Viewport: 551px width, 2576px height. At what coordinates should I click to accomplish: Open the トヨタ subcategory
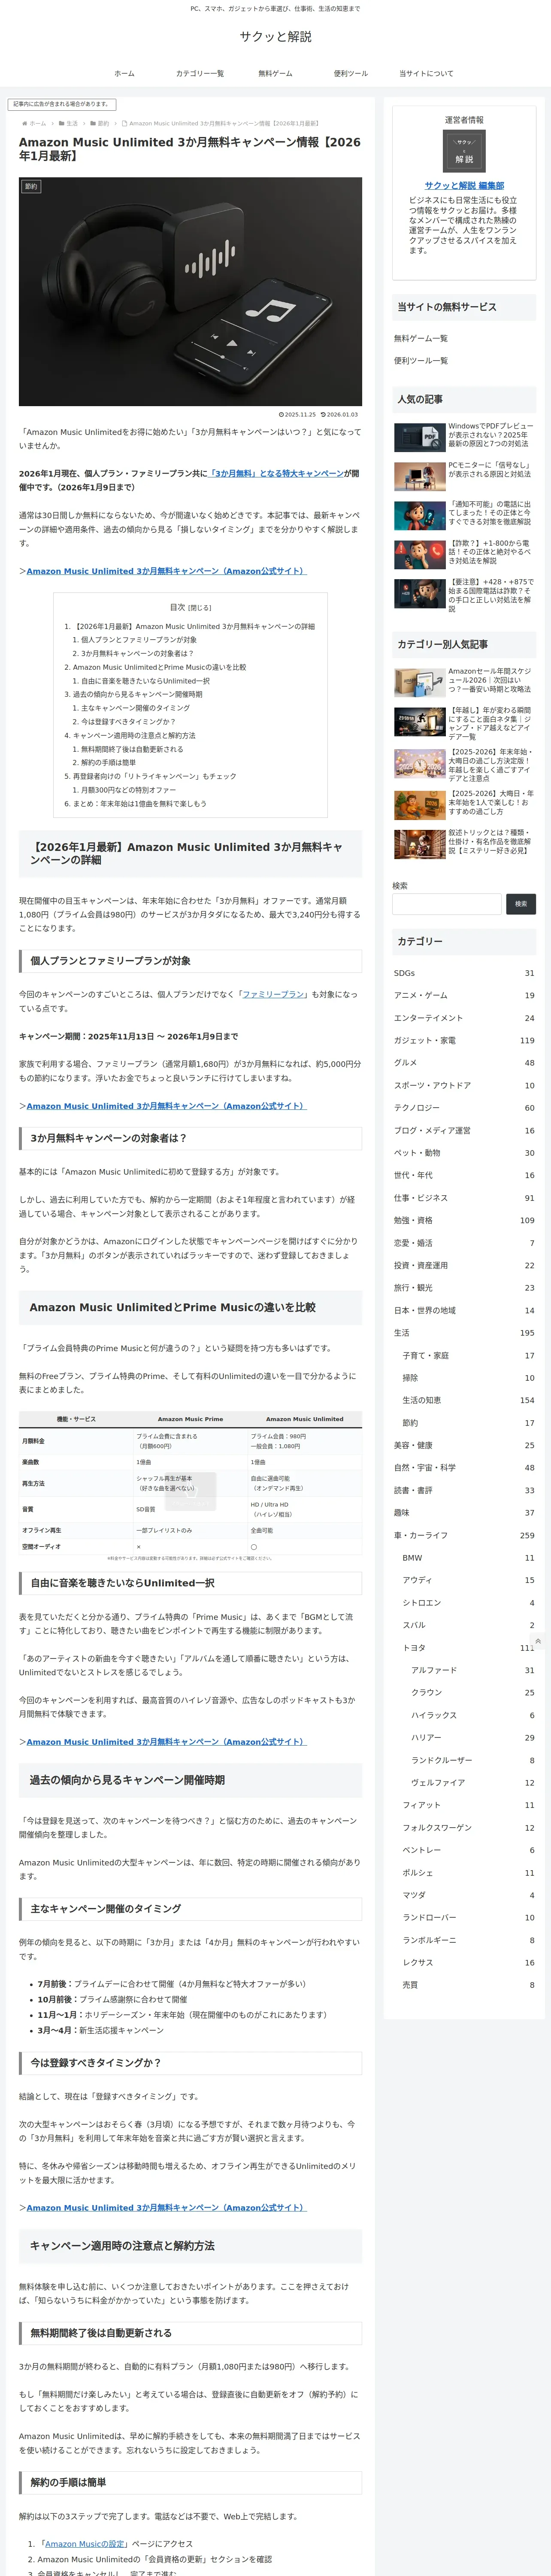point(468,1648)
